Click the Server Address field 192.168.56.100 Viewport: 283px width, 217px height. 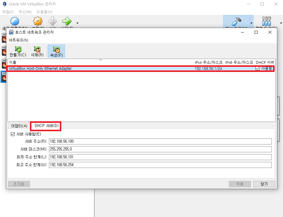[x=160, y=141]
